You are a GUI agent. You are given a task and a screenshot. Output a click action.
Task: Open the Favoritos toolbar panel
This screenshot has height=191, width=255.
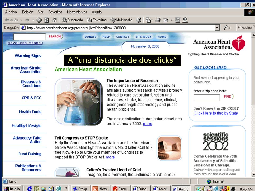coord(97,20)
